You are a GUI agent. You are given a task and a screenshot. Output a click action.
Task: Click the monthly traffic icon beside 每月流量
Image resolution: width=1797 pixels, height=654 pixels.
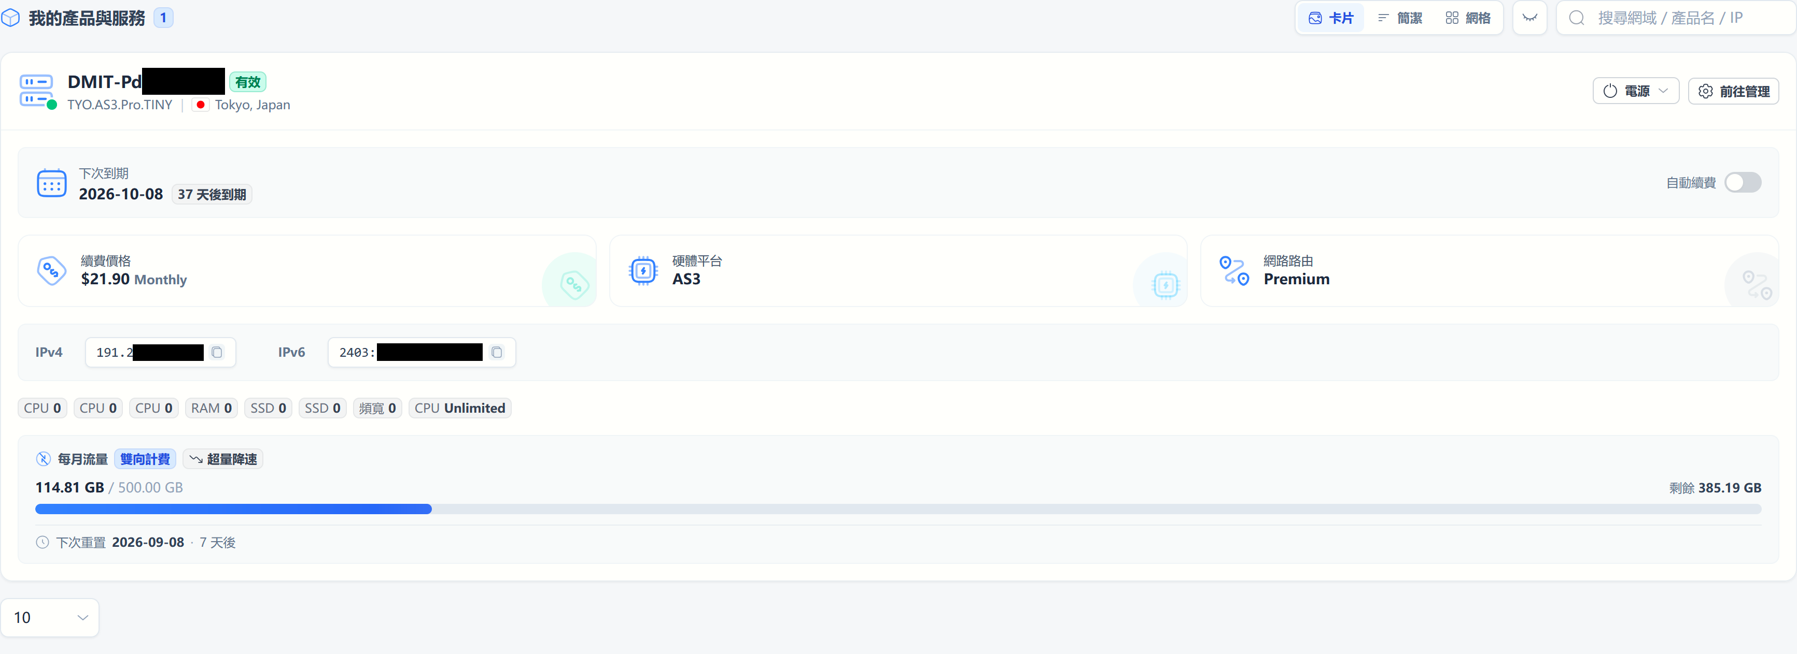pos(43,459)
